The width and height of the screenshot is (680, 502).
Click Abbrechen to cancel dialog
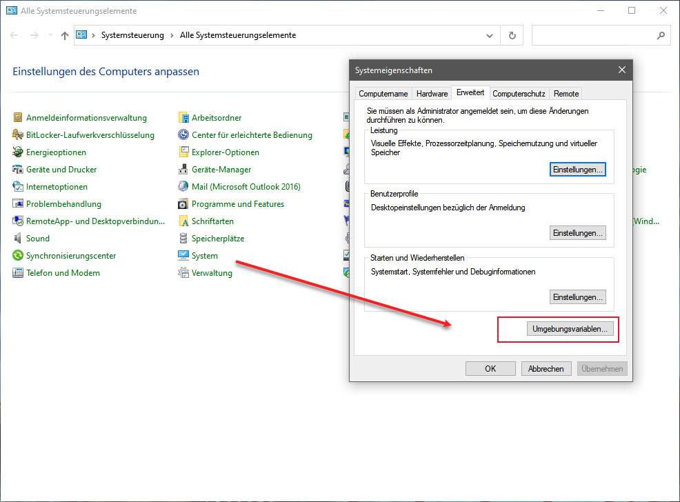coord(546,368)
